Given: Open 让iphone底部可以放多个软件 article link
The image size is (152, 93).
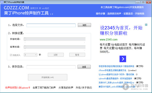Looking at the screenshot, I should click(116, 74).
